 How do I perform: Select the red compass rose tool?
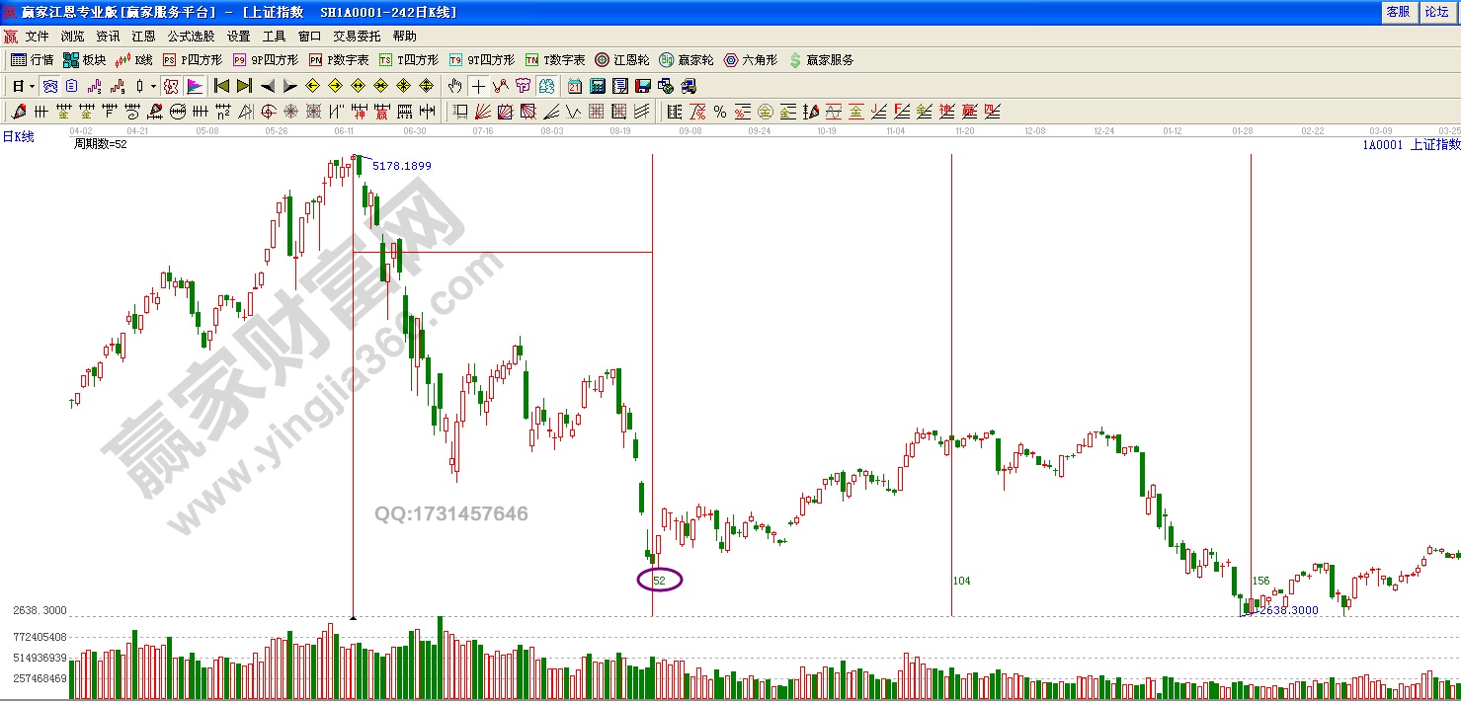click(x=291, y=111)
